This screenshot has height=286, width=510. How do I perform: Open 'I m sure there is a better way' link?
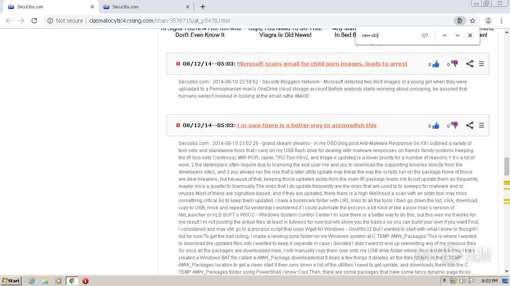307,125
